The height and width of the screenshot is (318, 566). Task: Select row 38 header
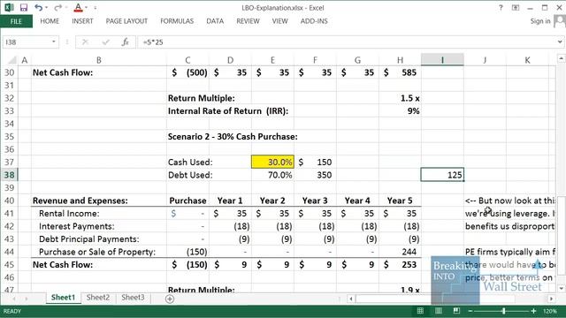pyautogui.click(x=9, y=175)
